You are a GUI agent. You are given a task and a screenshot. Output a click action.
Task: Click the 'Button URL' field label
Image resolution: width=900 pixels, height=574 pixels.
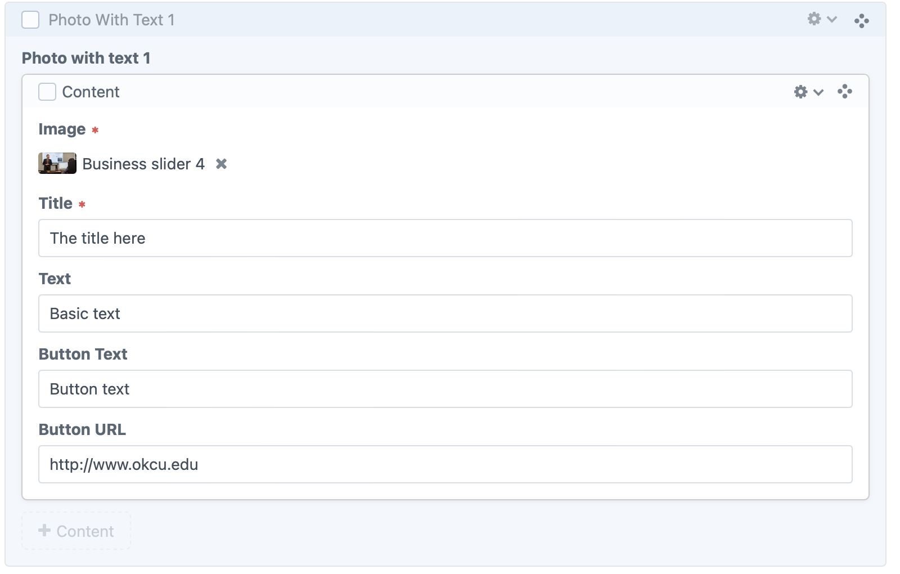click(82, 429)
